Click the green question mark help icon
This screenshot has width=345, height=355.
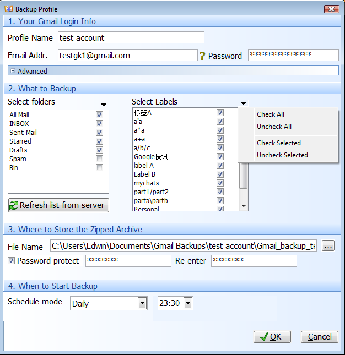pyautogui.click(x=202, y=56)
